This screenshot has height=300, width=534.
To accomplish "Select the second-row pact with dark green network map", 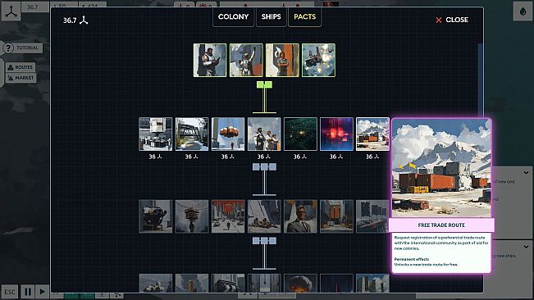I will click(300, 134).
